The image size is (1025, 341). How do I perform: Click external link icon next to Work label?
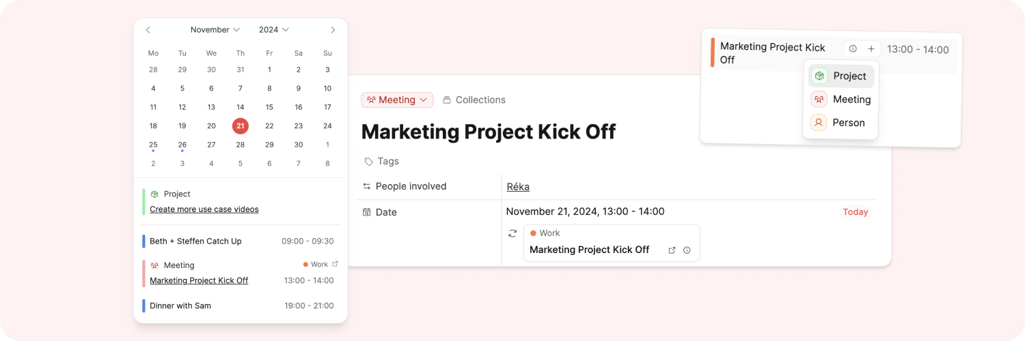335,264
